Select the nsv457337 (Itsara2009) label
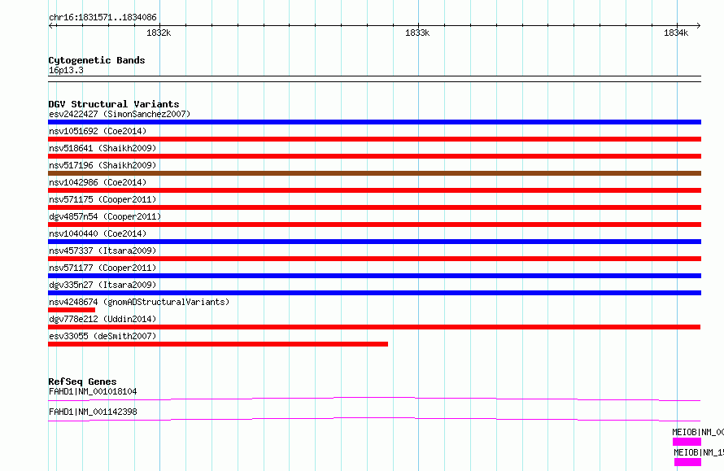Screen dimensions: 724x471 pyautogui.click(x=102, y=251)
